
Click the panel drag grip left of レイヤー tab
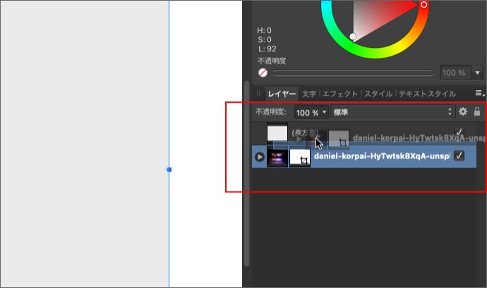click(x=258, y=94)
